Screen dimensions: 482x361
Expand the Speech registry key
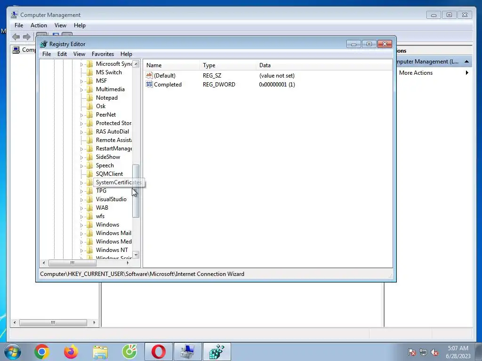(x=81, y=166)
